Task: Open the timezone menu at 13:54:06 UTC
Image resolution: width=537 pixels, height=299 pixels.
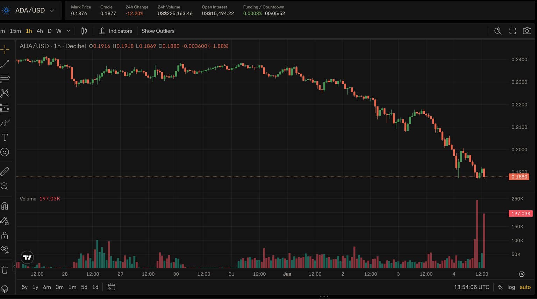Action: pos(472,287)
